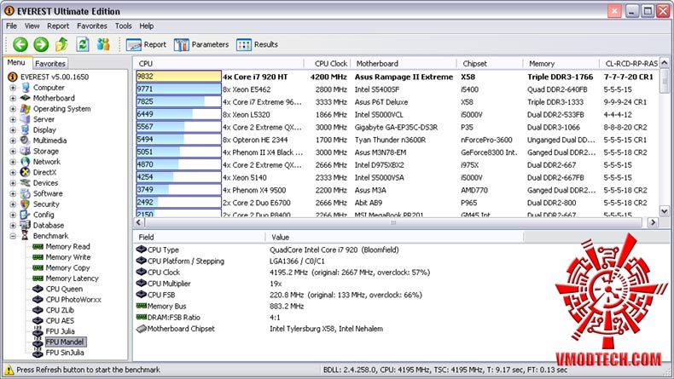Select CPU Queen benchmark

tap(64, 290)
